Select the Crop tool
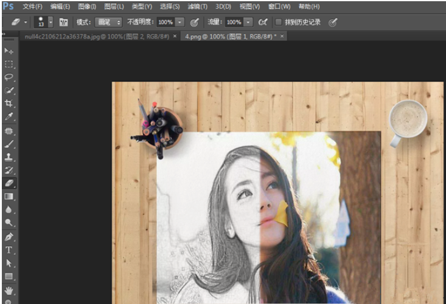The height and width of the screenshot is (304, 446). click(9, 104)
